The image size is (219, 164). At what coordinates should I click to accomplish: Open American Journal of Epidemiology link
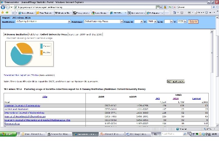(22, 106)
